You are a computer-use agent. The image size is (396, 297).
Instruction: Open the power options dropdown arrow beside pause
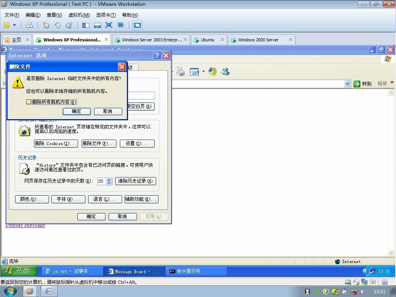[x=14, y=25]
